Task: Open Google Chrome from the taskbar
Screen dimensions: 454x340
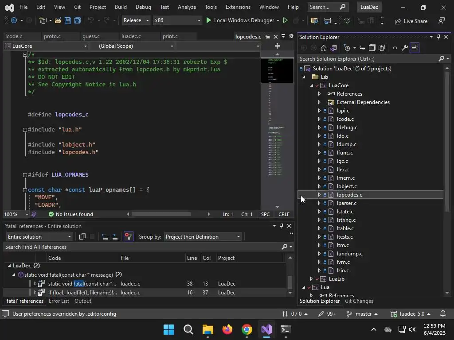Action: (247, 329)
